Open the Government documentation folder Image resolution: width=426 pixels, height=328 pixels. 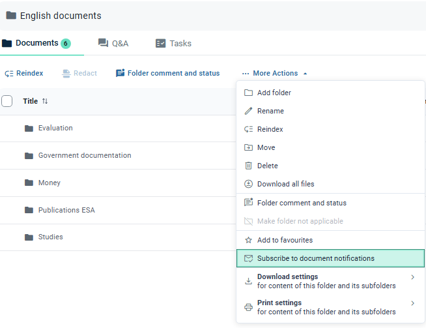click(x=85, y=155)
